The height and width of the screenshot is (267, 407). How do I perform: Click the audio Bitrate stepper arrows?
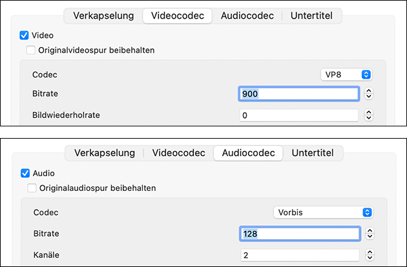tap(369, 233)
